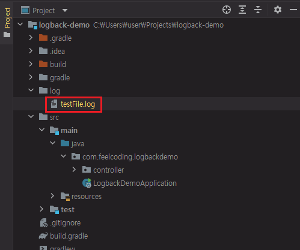Viewport: 300px width, 250px height.
Task: Click the orange build folder icon
Action: (43, 64)
